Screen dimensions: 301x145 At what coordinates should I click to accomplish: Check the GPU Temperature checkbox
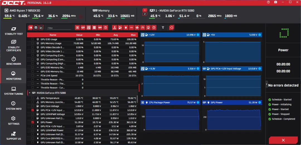point(33,98)
